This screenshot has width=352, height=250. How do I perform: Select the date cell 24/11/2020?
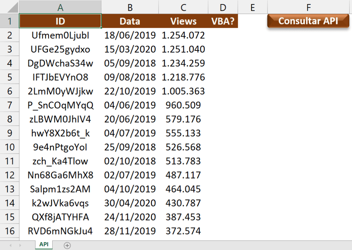[130, 217]
